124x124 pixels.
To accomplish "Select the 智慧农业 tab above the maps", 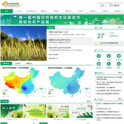I will pyautogui.click(x=29, y=63).
